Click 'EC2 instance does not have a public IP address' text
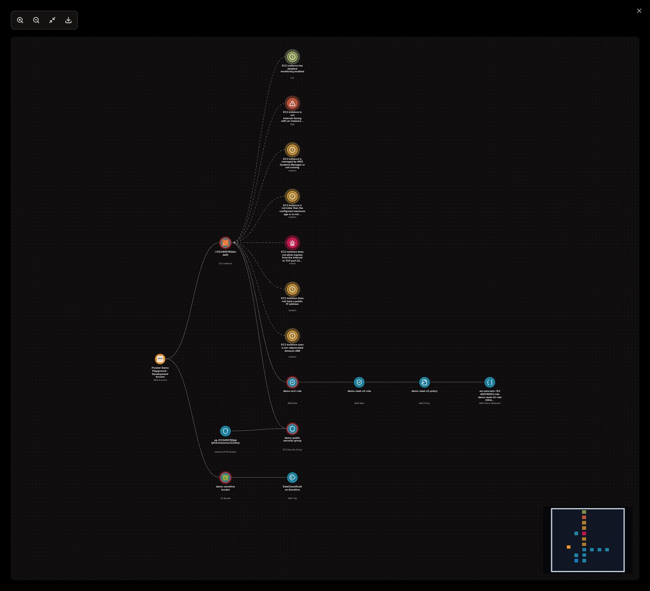650x591 pixels. [x=292, y=301]
